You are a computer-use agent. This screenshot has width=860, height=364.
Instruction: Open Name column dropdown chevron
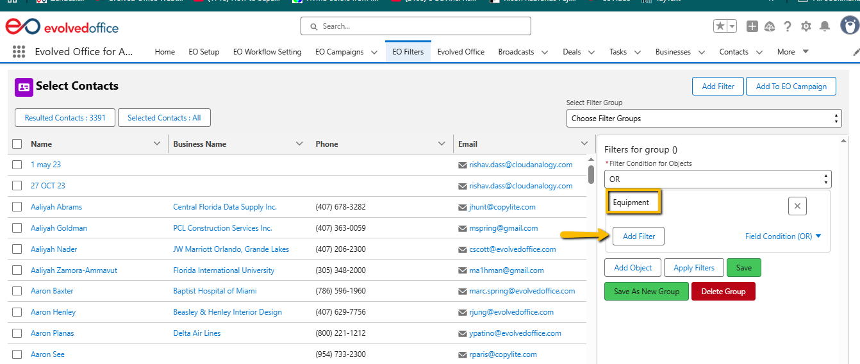point(157,144)
